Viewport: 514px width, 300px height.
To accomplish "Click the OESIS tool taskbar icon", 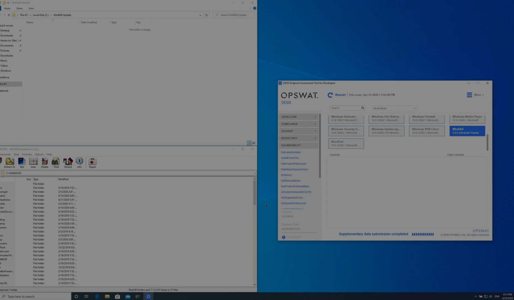I will click(148, 296).
